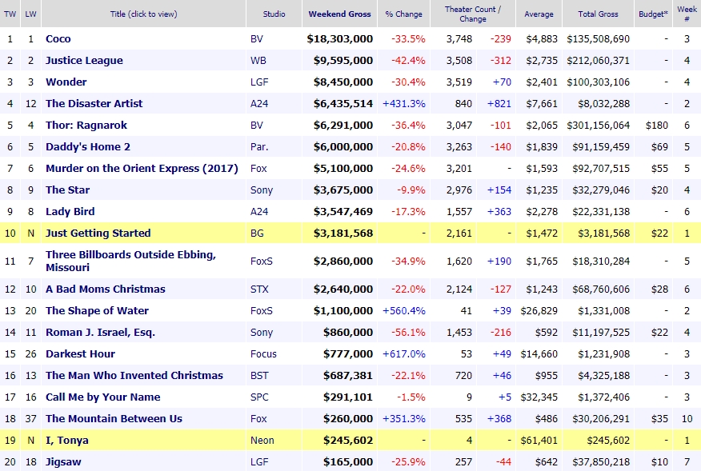The height and width of the screenshot is (471, 701).
Task: Select Roman J. Israel, Esq. title
Action: click(x=100, y=333)
